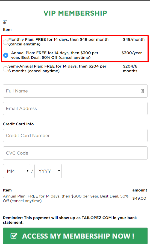Click the Credit Card Number field
Screen dimensions: 150x244
click(x=75, y=135)
